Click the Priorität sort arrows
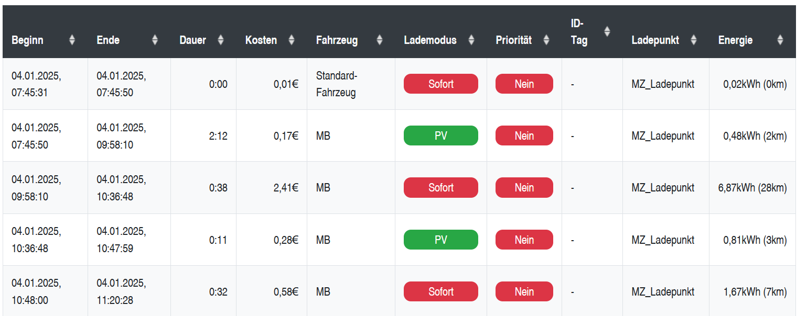The width and height of the screenshot is (807, 316). 546,40
